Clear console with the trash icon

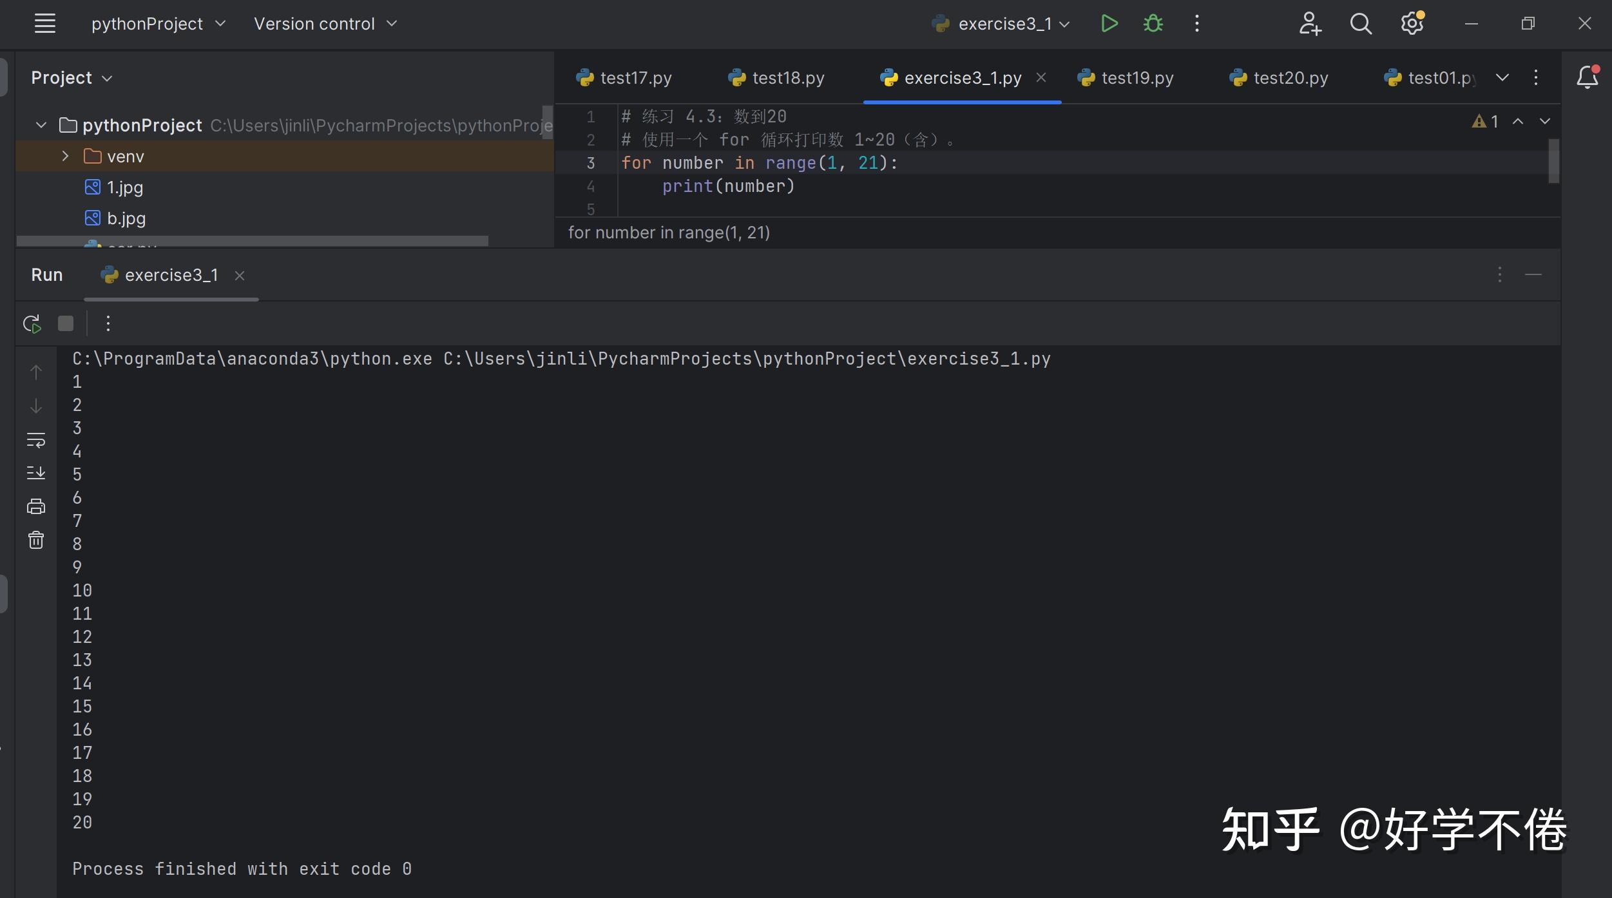pos(36,540)
